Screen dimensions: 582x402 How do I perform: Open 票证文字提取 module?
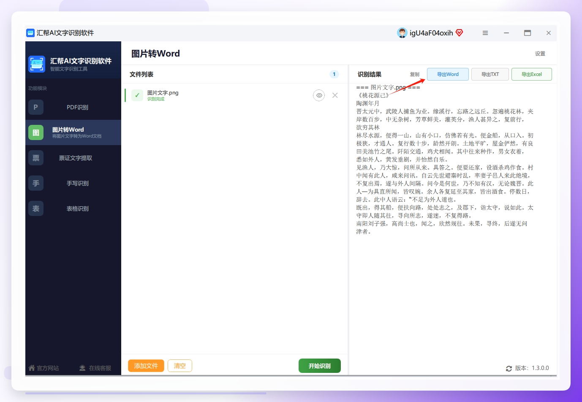[73, 158]
